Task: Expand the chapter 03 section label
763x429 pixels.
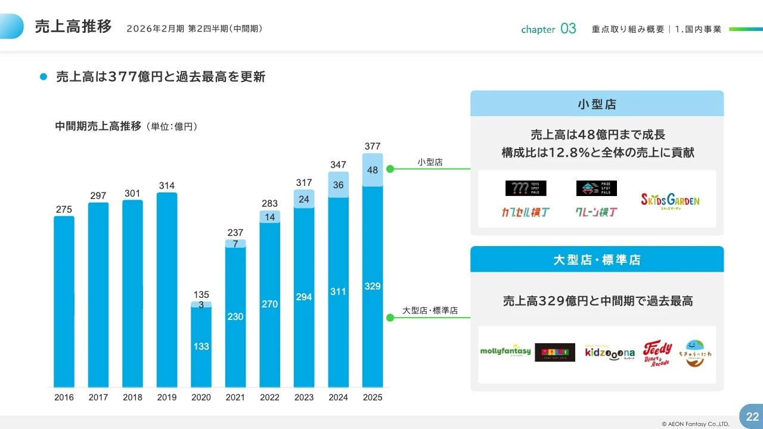Action: coord(548,28)
